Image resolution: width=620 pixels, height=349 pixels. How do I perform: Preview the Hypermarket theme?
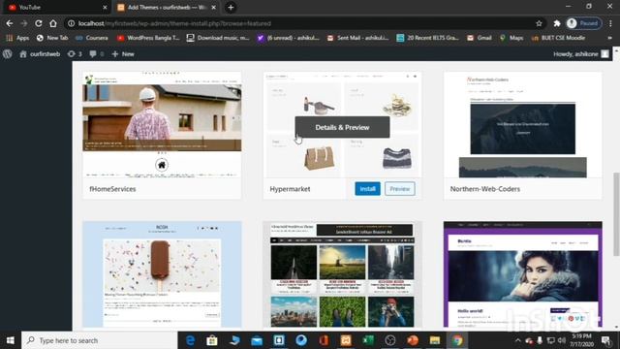pyautogui.click(x=400, y=189)
